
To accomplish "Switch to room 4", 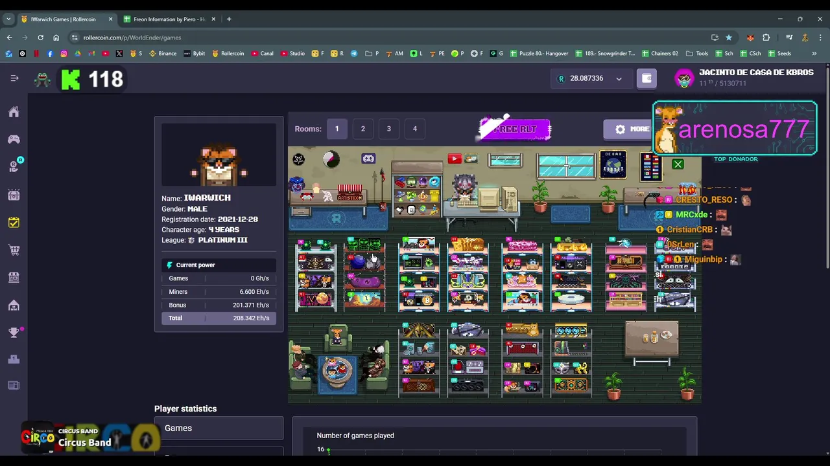I will coord(415,129).
